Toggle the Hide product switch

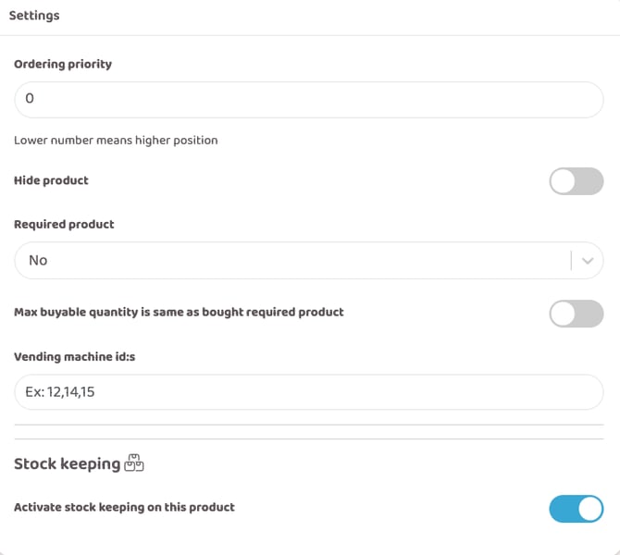tap(576, 181)
